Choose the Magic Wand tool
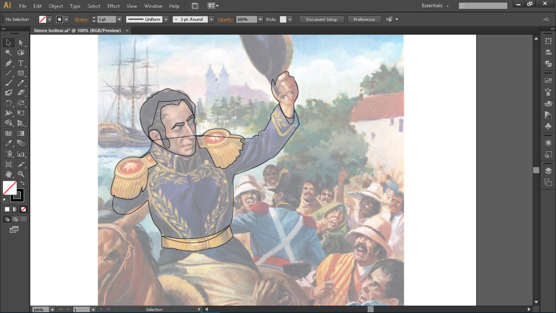The height and width of the screenshot is (313, 556). [x=8, y=53]
